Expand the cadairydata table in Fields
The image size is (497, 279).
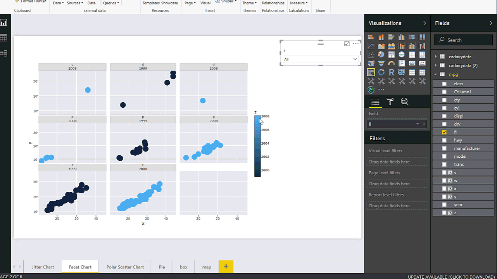[435, 56]
